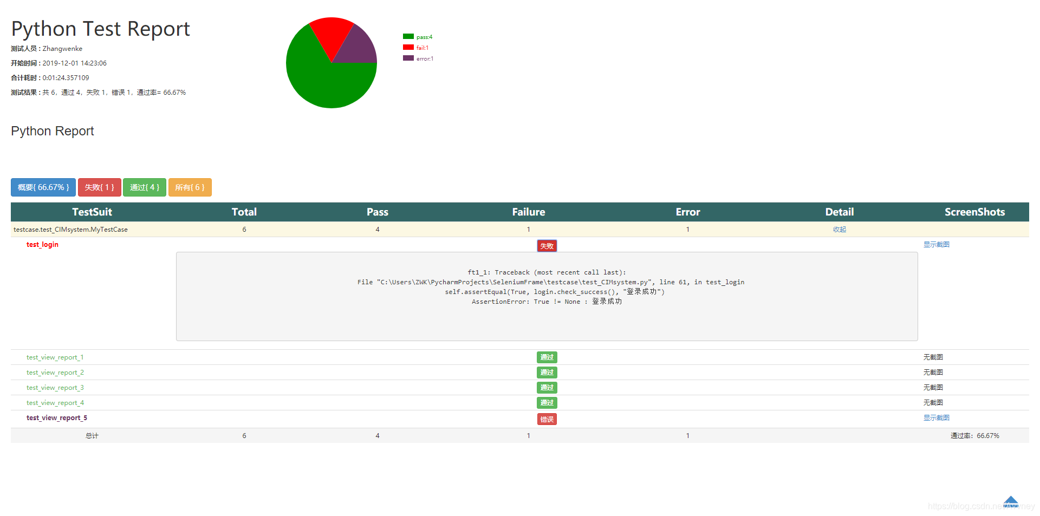Click the ScreenShots column header
Image resolution: width=1040 pixels, height=516 pixels.
975,212
